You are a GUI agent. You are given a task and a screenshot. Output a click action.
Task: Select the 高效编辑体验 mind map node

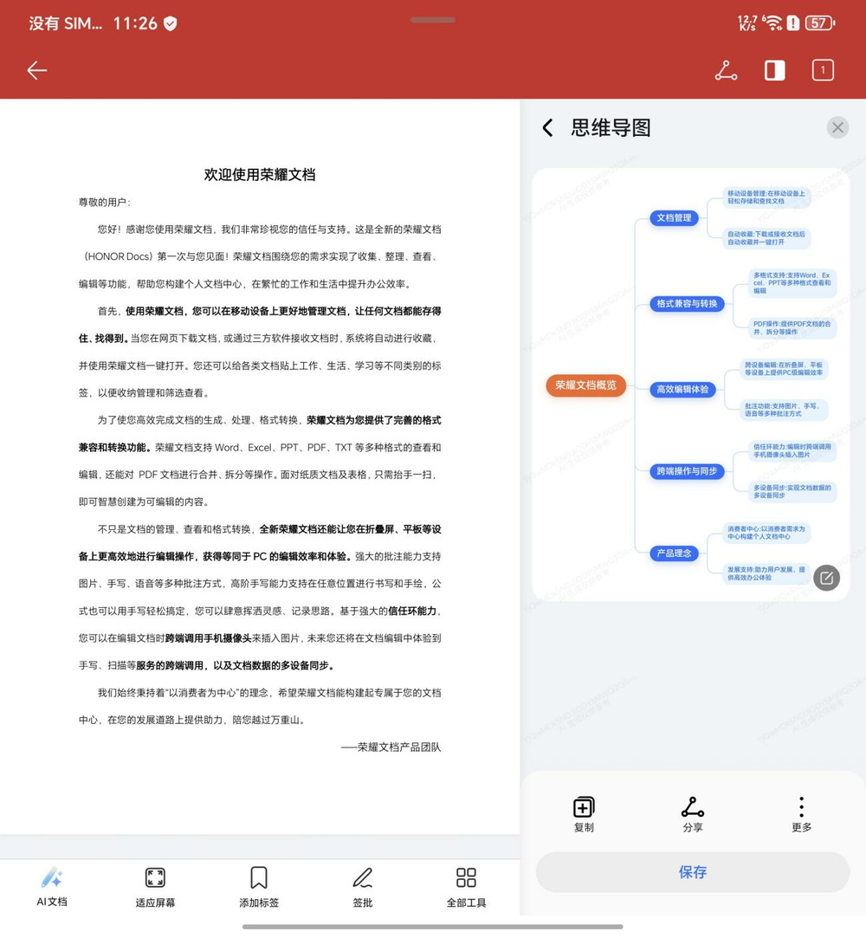(682, 390)
